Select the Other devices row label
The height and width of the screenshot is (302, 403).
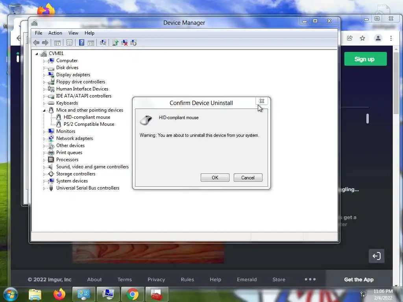tap(70, 145)
